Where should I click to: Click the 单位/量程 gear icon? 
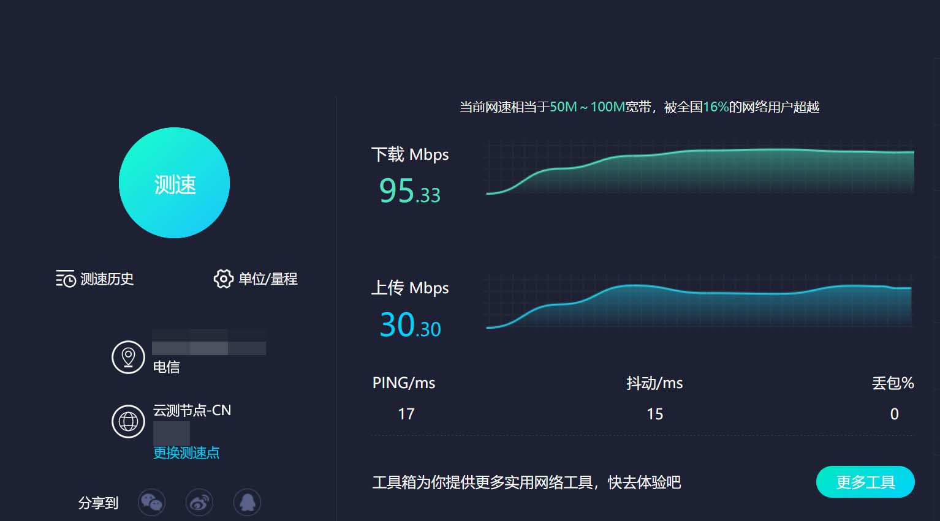click(223, 279)
